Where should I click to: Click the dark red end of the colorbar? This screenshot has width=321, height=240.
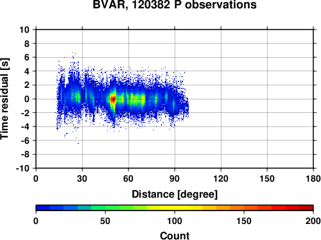[306, 208]
